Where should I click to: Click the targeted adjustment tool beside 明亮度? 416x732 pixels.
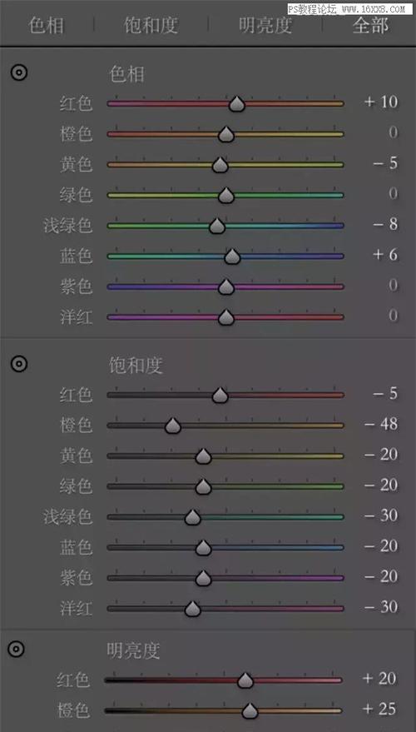tap(17, 649)
